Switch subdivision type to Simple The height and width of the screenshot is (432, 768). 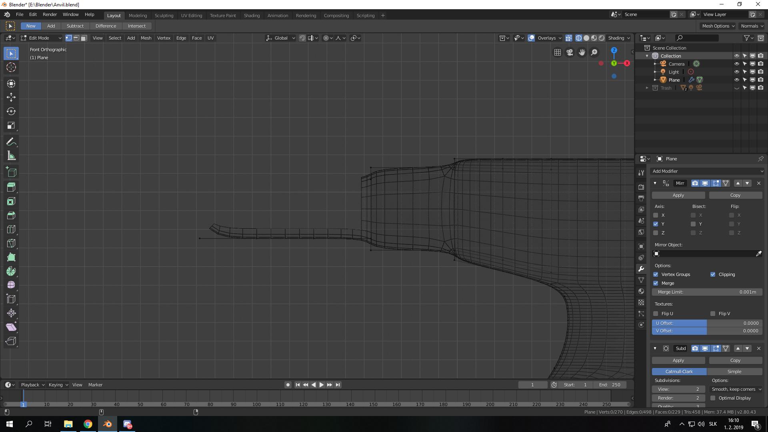[x=734, y=371]
